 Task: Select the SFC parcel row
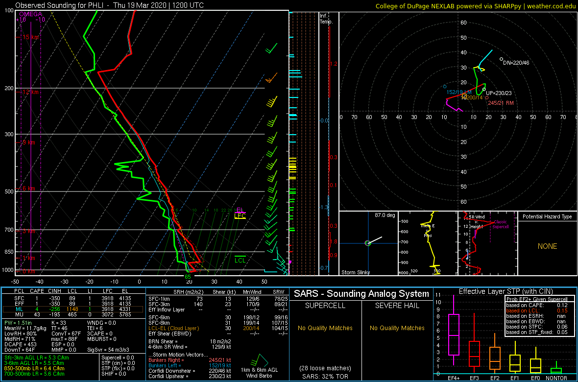[74, 297]
